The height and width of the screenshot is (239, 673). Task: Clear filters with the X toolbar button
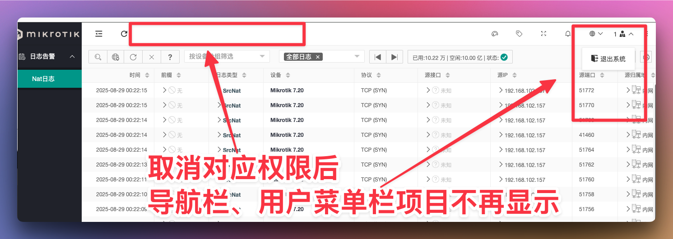point(152,57)
